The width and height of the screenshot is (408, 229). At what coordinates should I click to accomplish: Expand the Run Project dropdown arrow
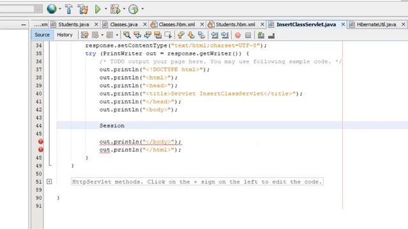pyautogui.click(x=106, y=9)
